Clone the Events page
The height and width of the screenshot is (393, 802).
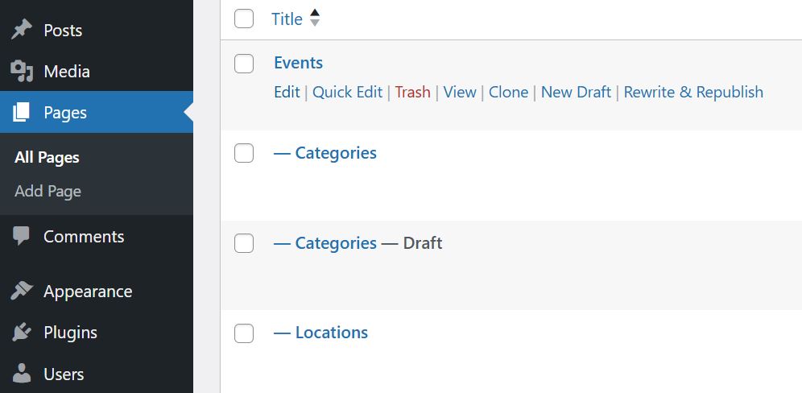click(508, 92)
